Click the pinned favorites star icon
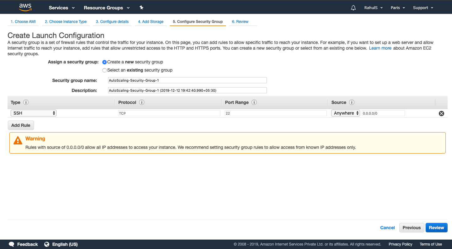 click(x=141, y=7)
